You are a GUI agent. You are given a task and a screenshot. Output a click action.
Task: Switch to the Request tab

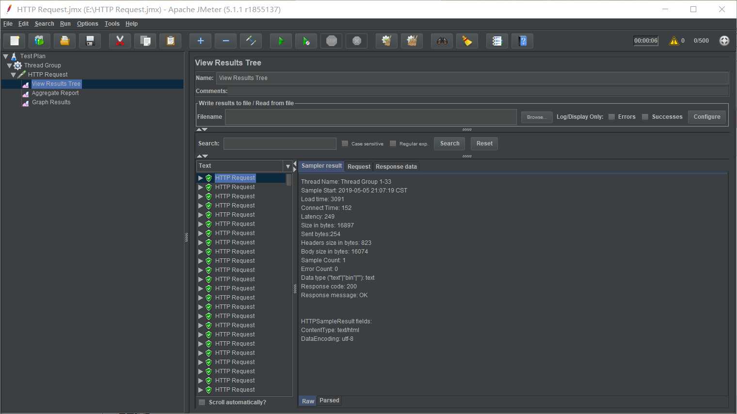(359, 167)
